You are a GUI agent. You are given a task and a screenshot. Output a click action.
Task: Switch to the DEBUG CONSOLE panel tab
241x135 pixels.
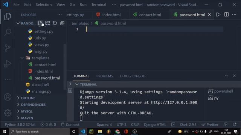pyautogui.click(x=133, y=76)
